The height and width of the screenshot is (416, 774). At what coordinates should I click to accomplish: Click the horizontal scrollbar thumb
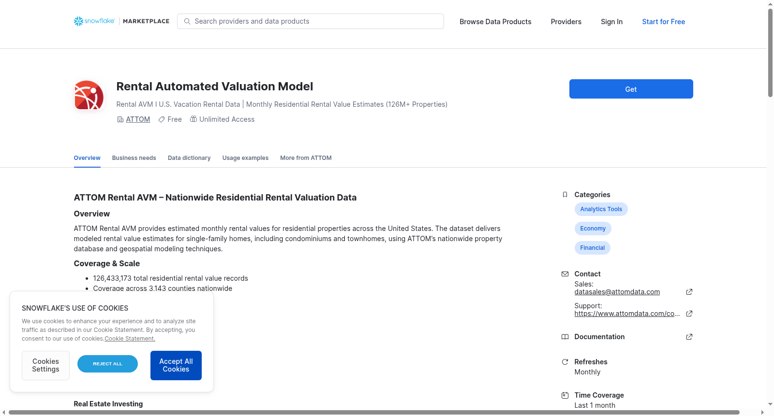374,412
